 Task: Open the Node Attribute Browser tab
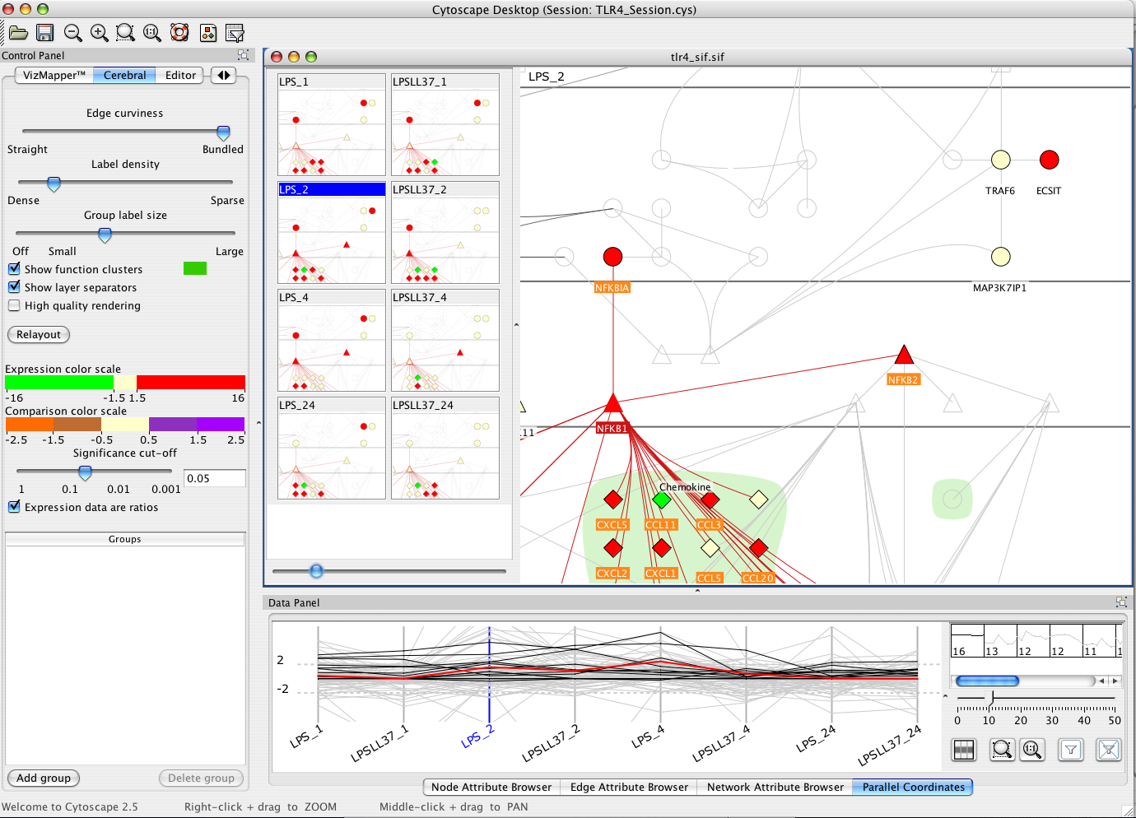(491, 787)
